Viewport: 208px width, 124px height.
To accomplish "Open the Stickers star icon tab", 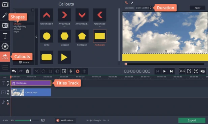I will pyautogui.click(x=5, y=46).
